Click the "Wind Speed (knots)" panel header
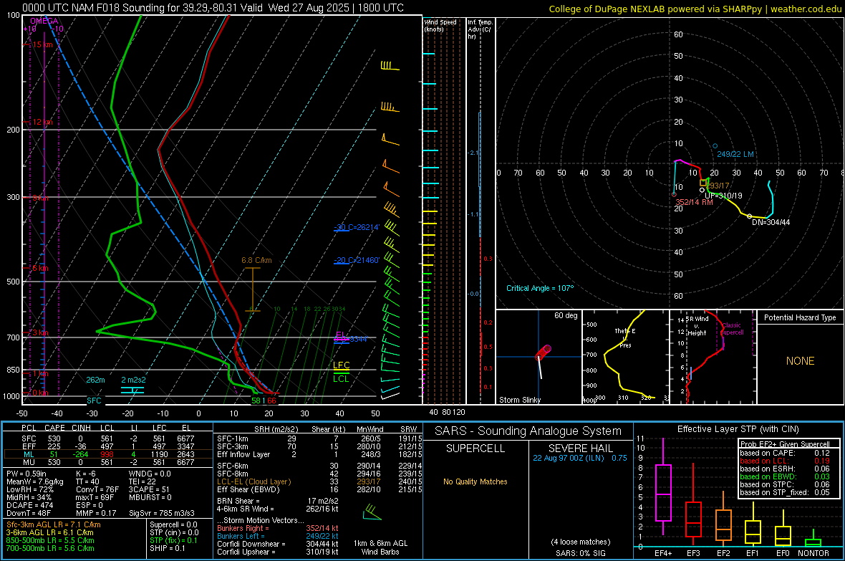 440,25
